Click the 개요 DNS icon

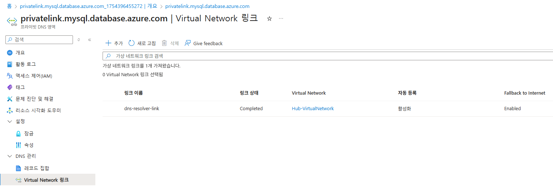click(10, 53)
